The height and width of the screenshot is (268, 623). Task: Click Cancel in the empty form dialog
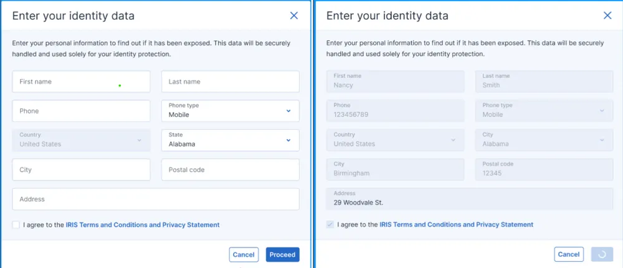(x=244, y=254)
